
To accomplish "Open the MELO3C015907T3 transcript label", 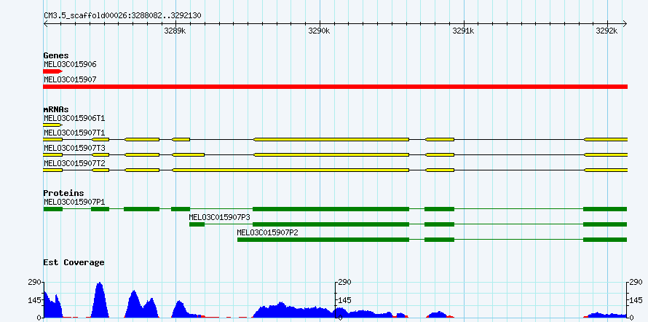I will pyautogui.click(x=74, y=148).
